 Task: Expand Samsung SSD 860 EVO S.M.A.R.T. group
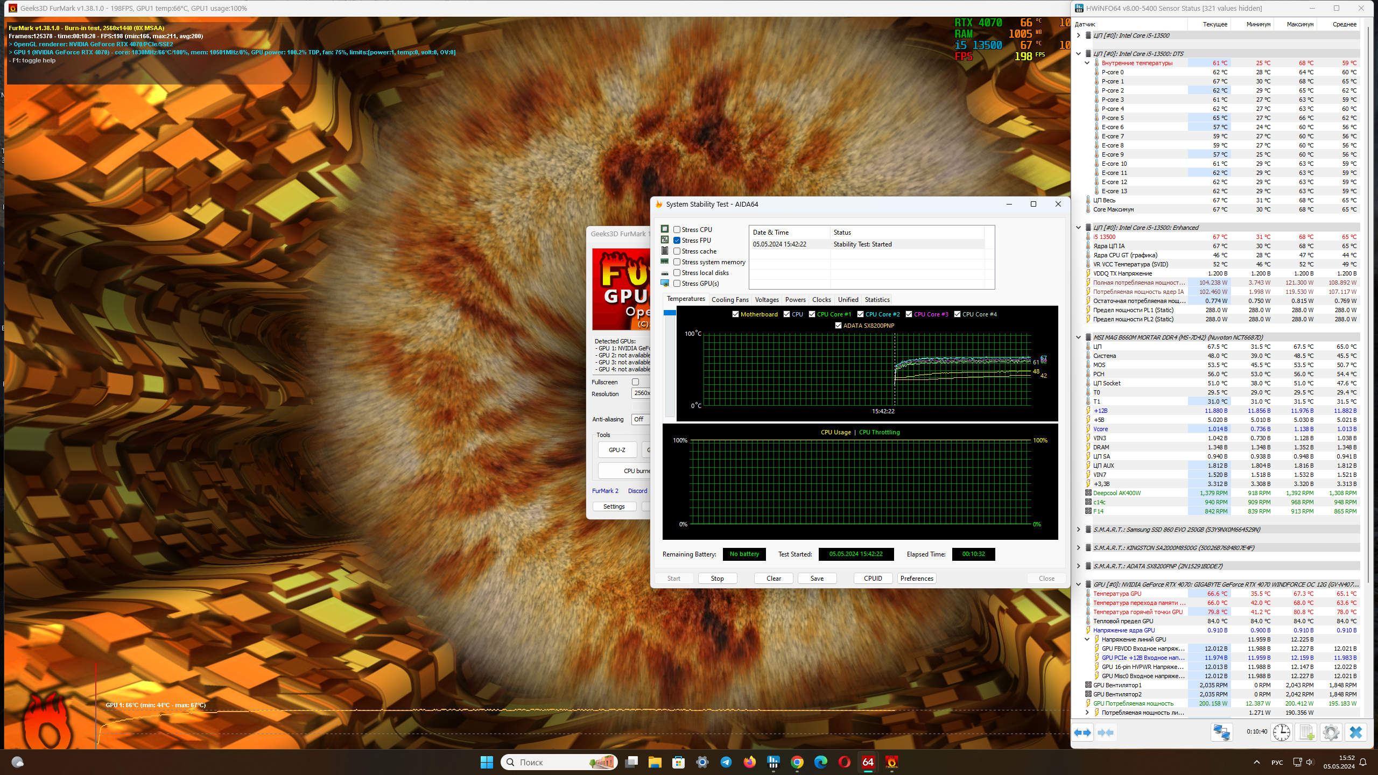click(1078, 530)
